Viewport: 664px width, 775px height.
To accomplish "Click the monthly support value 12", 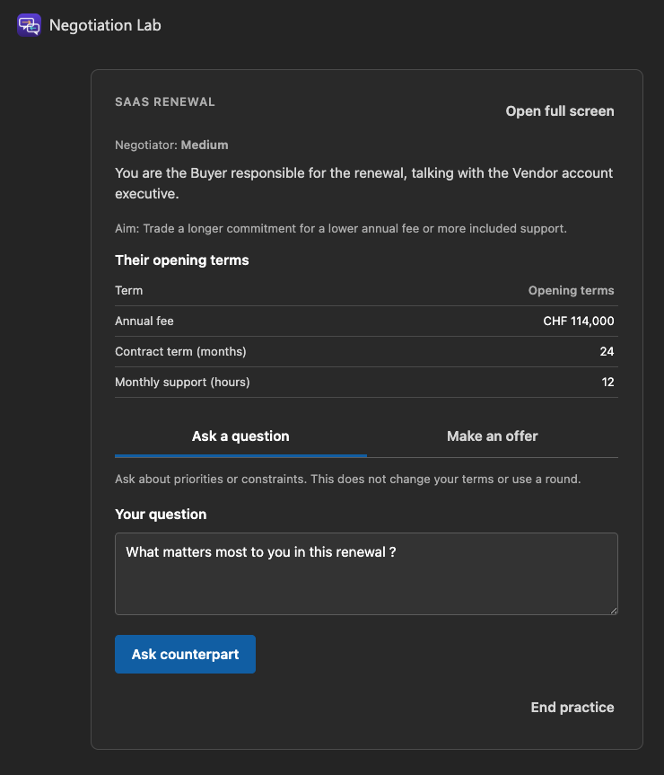I will click(x=607, y=382).
